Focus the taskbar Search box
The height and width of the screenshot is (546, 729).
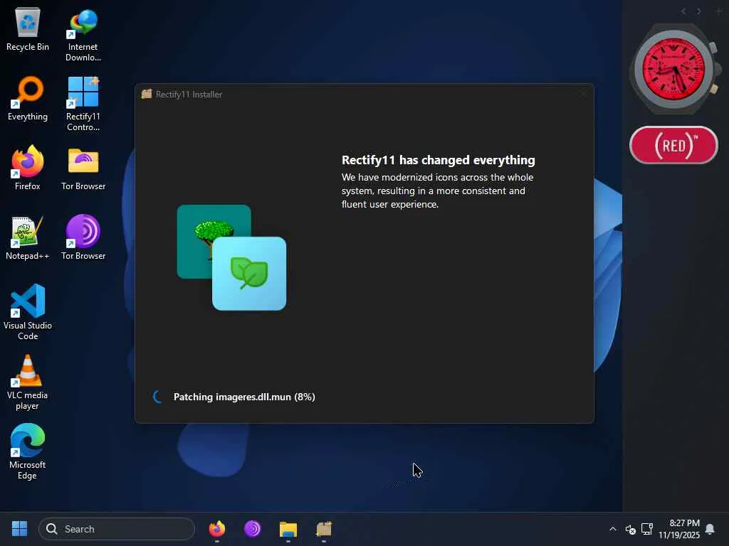point(117,529)
